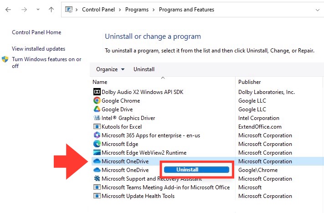Click the Microsoft 365 Apps icon
Screen dimensions: 324x213
(x=97, y=135)
